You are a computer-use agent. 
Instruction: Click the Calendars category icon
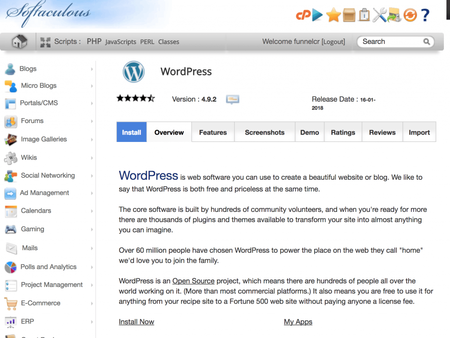[11, 211]
